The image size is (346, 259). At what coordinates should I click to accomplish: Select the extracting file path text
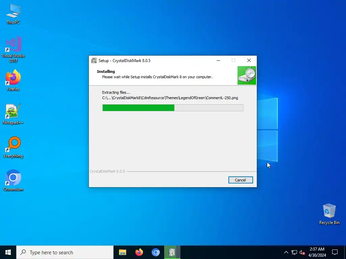(x=170, y=98)
